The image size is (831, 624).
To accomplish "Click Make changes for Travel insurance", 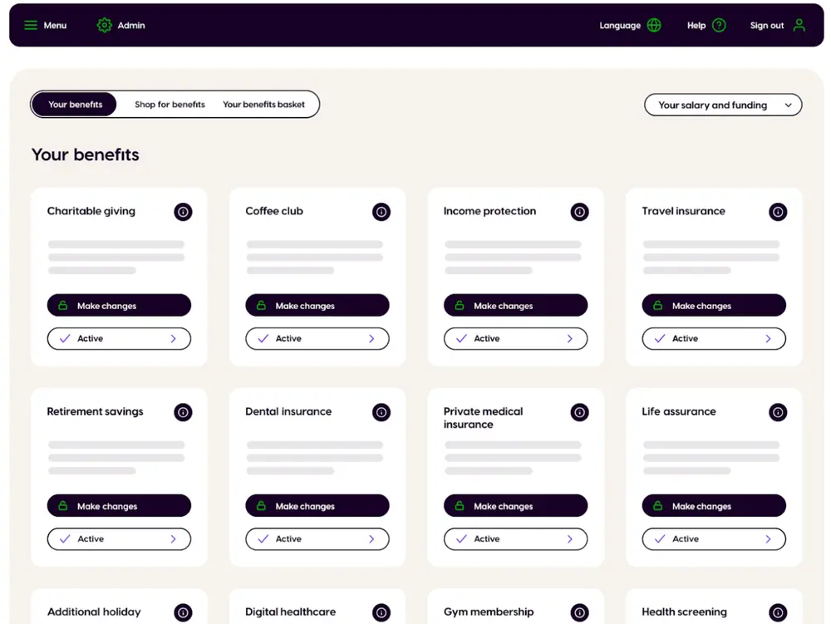I will tap(713, 306).
